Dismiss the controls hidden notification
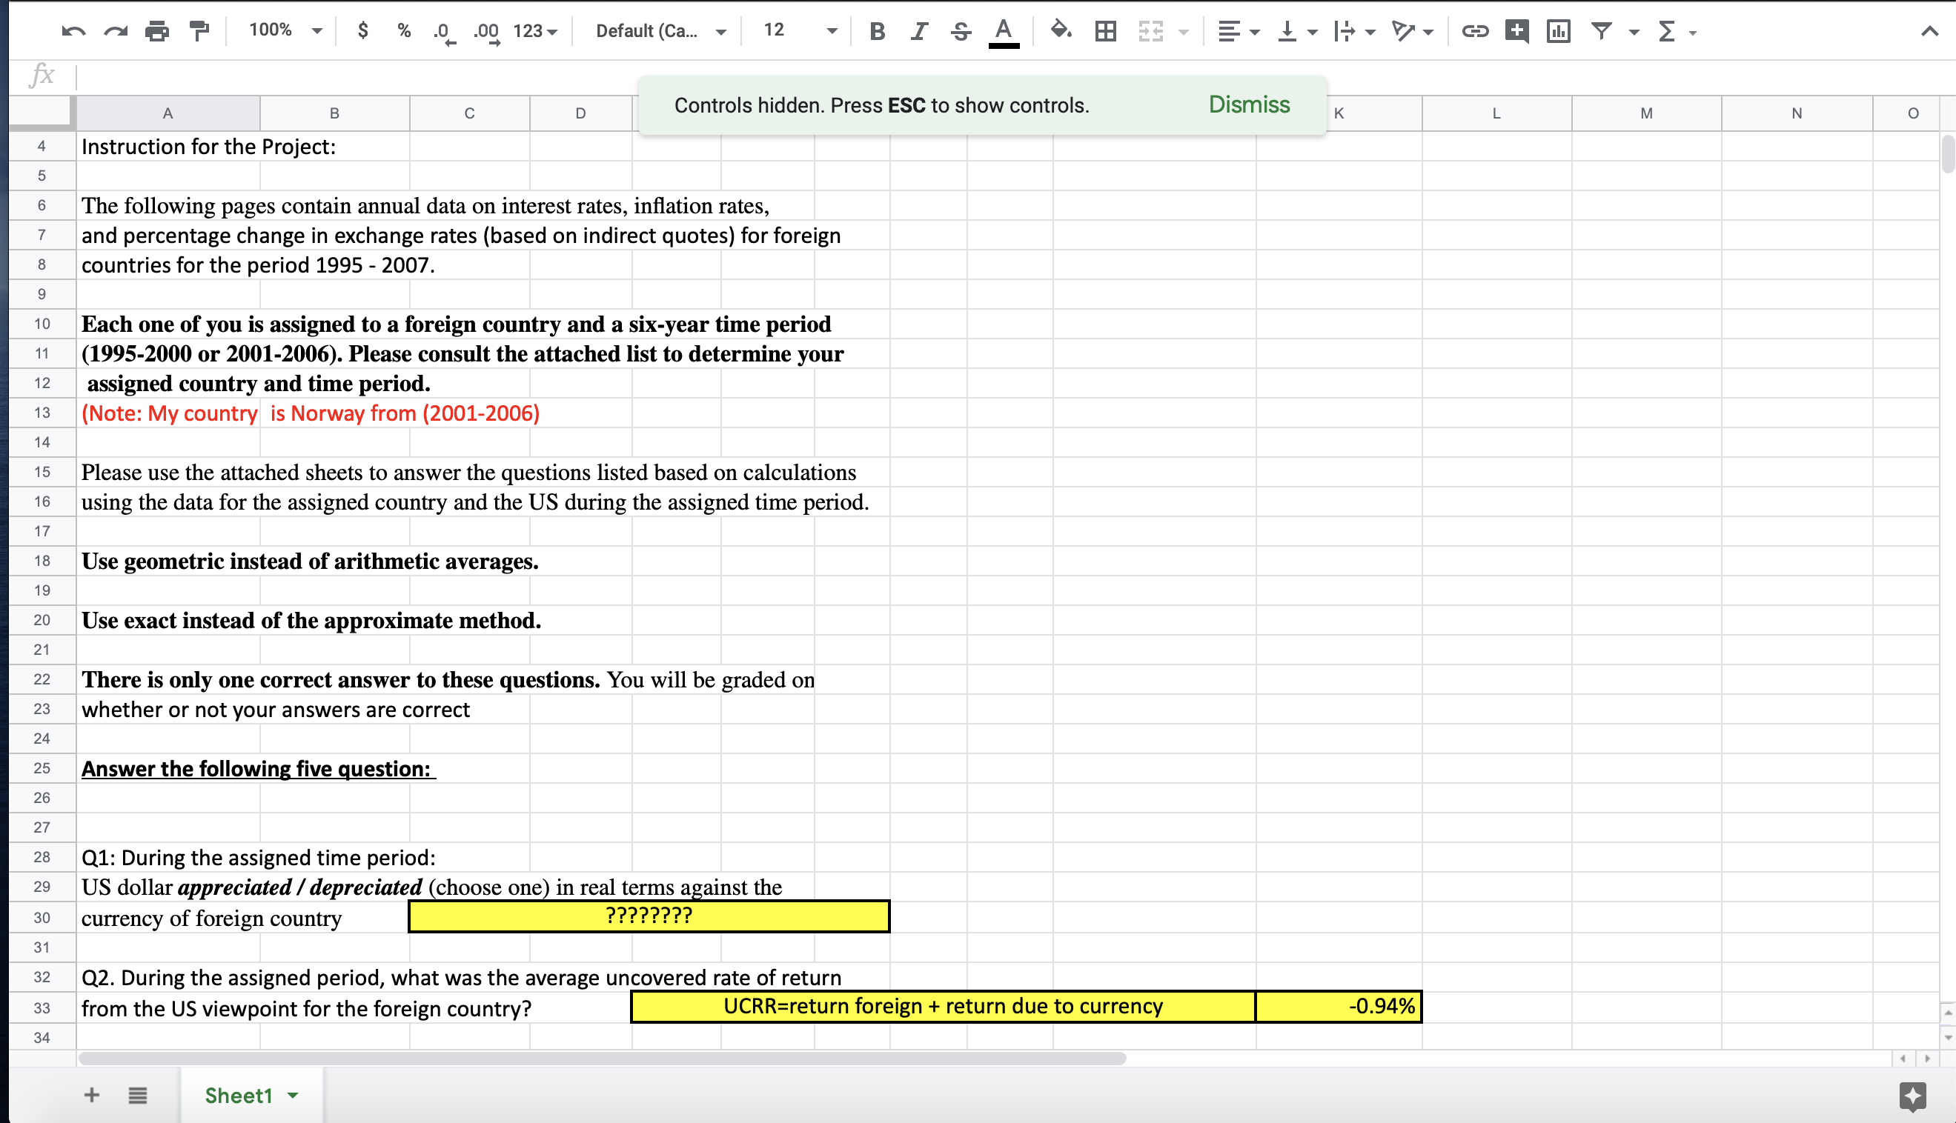The width and height of the screenshot is (1956, 1123). (x=1248, y=105)
